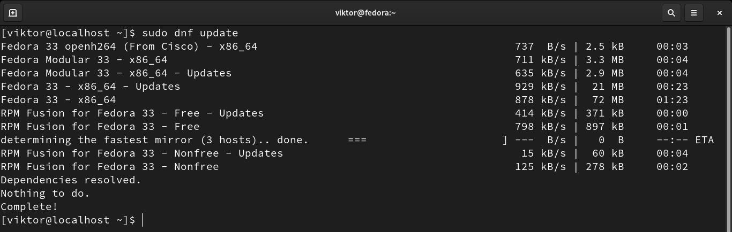
Task: Click the 'Nothing to do.' message
Action: point(45,194)
